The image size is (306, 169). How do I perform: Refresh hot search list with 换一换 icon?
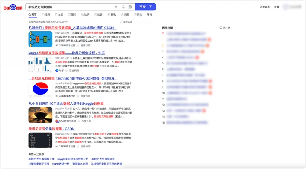221,28
